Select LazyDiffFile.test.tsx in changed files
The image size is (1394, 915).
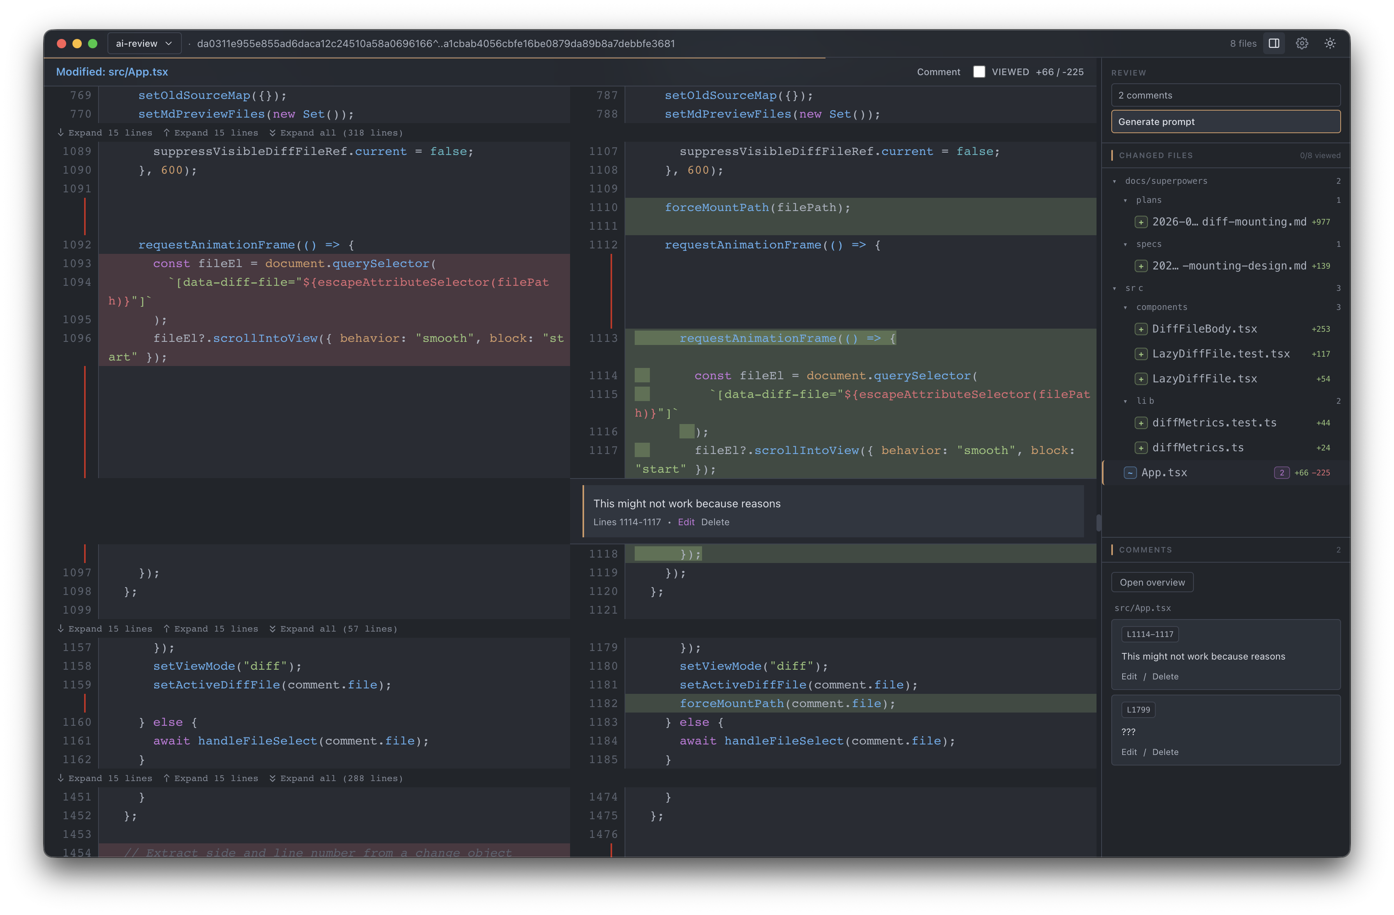1225,354
